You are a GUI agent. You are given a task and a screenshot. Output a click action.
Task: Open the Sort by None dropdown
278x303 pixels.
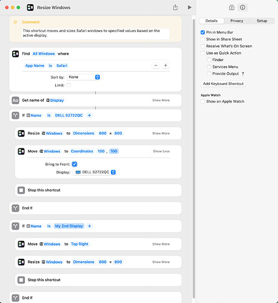[84, 77]
